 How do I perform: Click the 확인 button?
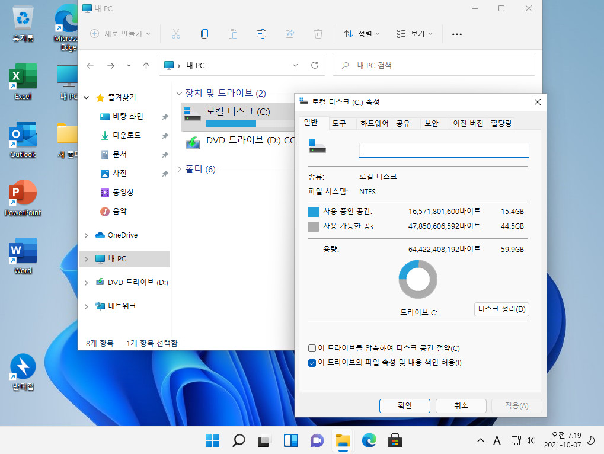[x=404, y=405]
